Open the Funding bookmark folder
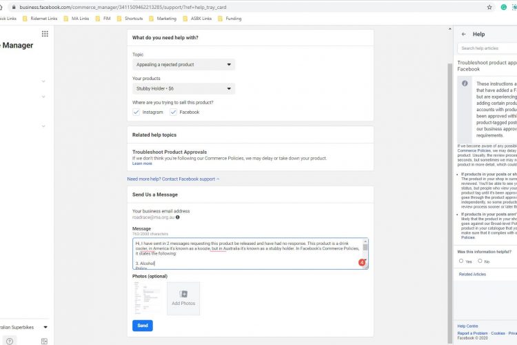517x345 pixels. [x=230, y=19]
